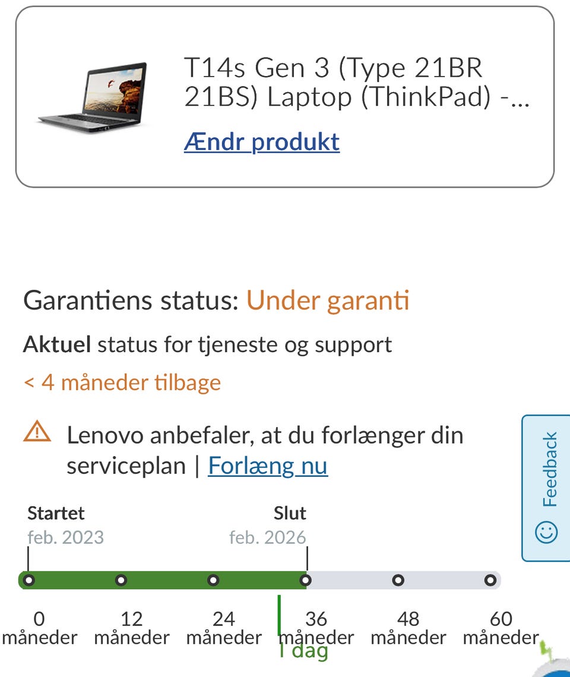Select the 60 måneder timeline dot
Image resolution: width=570 pixels, height=677 pixels.
(x=490, y=580)
